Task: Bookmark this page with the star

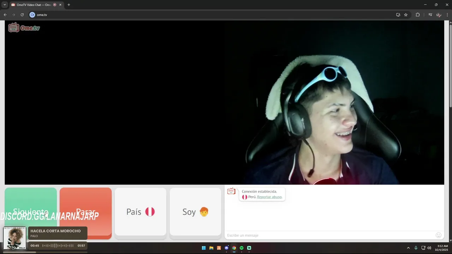Action: pyautogui.click(x=406, y=15)
